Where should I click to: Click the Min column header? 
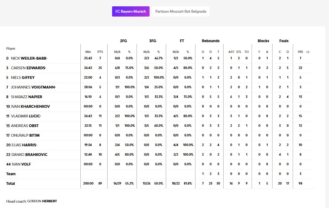click(x=88, y=52)
